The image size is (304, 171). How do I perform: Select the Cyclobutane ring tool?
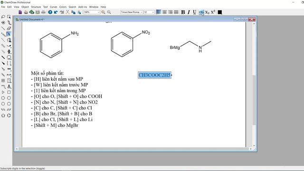[9, 92]
